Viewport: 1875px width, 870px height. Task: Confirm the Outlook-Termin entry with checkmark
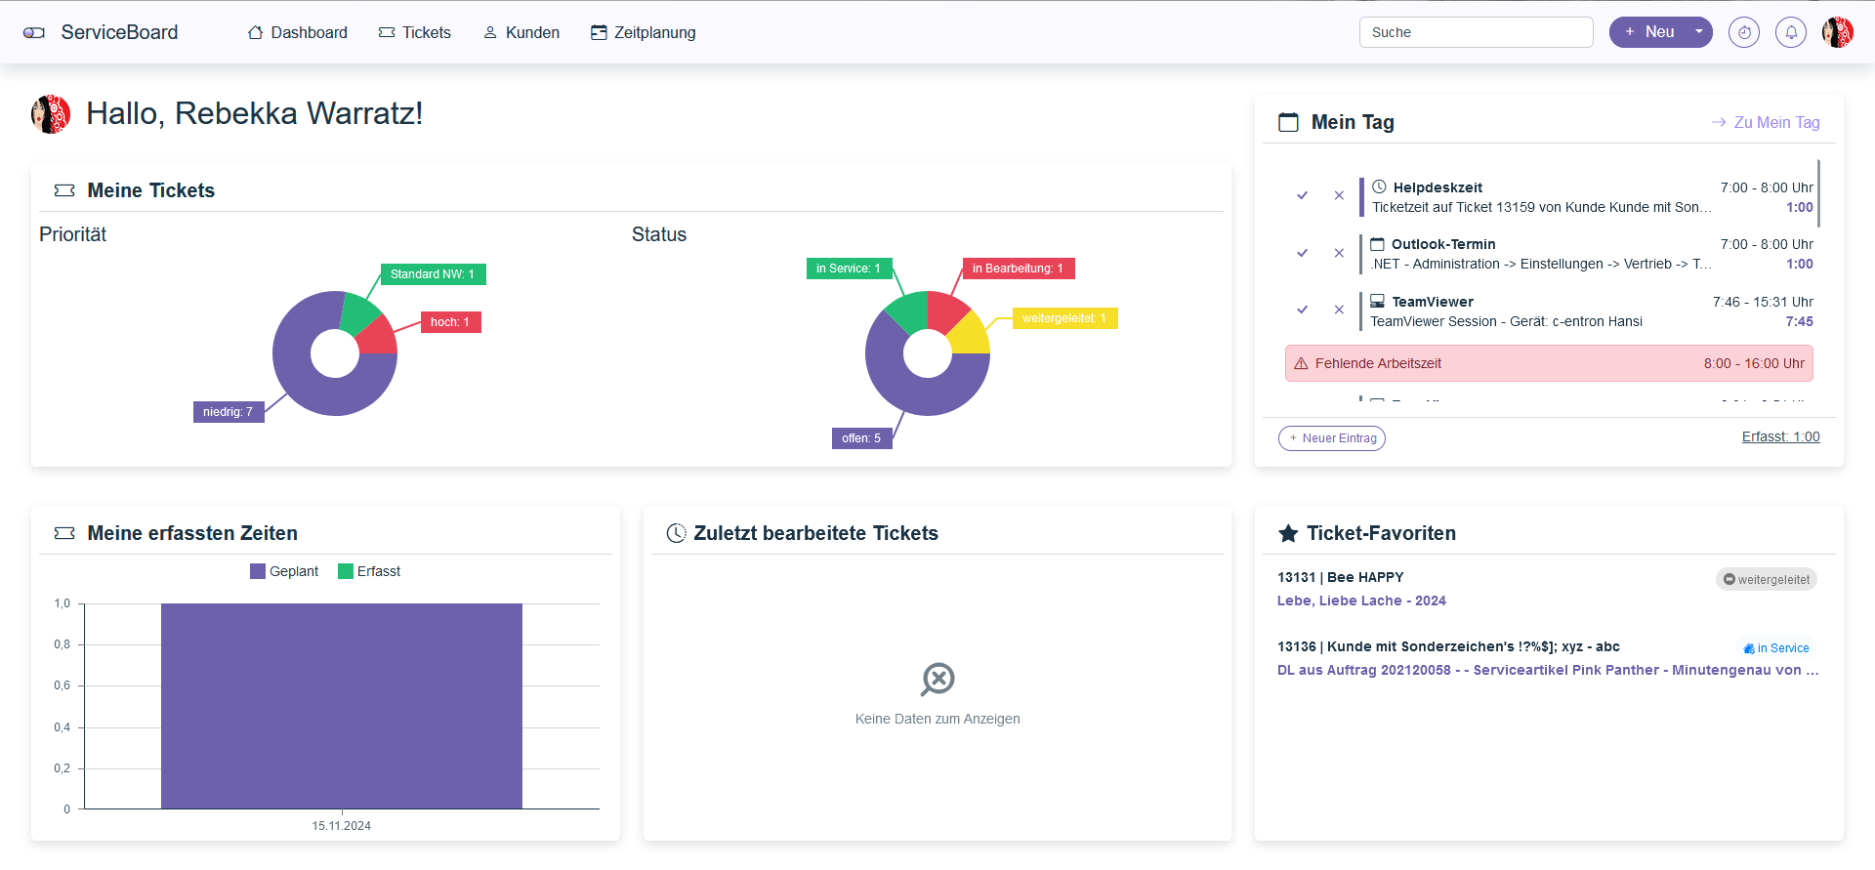coord(1302,253)
